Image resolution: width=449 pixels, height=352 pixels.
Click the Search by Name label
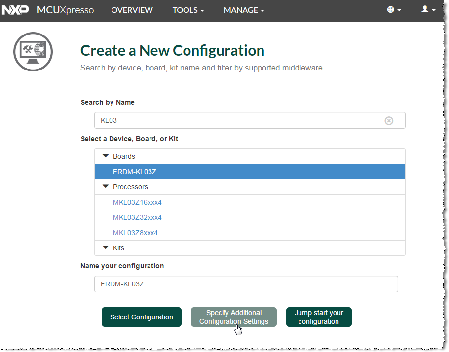(x=108, y=102)
